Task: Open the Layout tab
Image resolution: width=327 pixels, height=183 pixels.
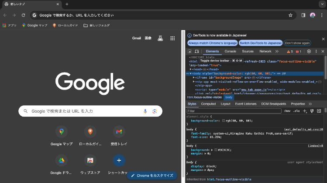Action: click(225, 104)
